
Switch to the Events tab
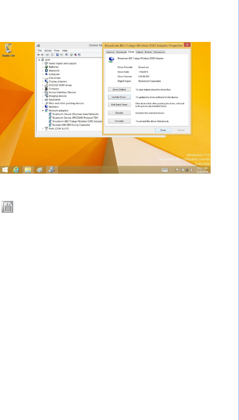(x=148, y=52)
